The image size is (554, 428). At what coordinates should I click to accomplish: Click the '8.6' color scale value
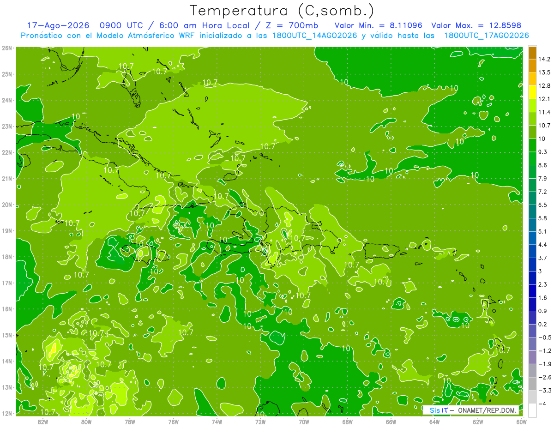(542, 165)
